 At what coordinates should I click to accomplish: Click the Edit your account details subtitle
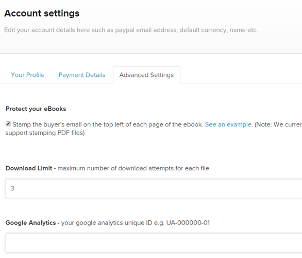point(131,30)
